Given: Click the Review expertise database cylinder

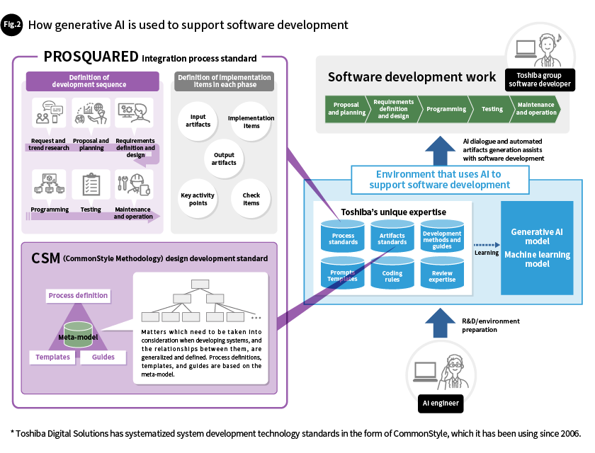Looking at the screenshot, I should (442, 273).
